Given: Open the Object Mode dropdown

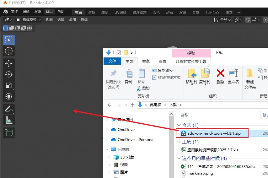Looking at the screenshot, I should click(x=28, y=20).
